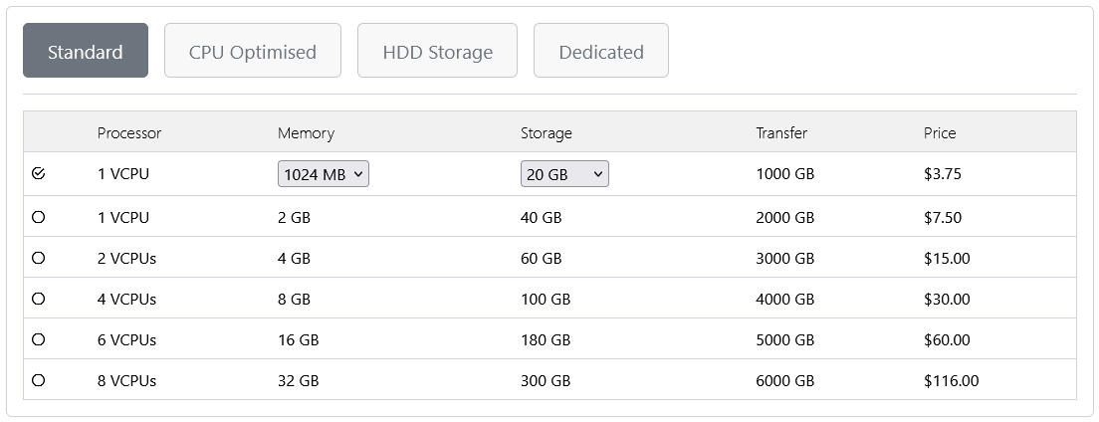Click the Price column header
This screenshot has width=1099, height=422.
click(x=940, y=132)
